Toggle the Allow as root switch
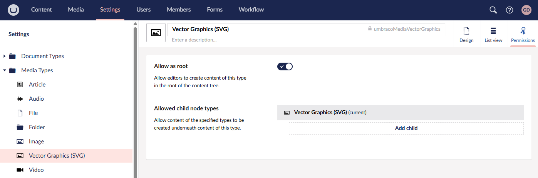This screenshot has width=538, height=178. pos(285,67)
